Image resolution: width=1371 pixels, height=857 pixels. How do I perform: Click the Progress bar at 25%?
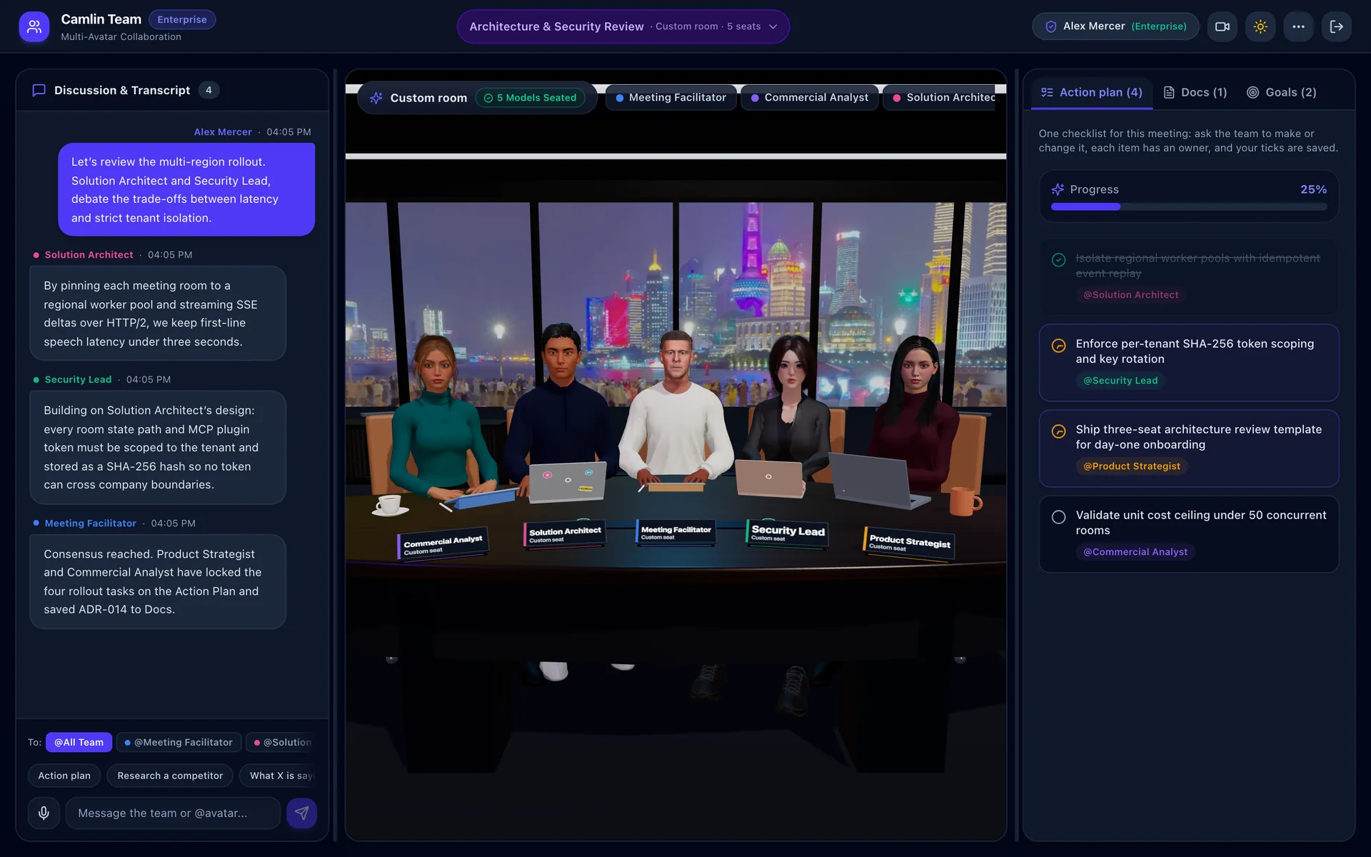point(1189,207)
